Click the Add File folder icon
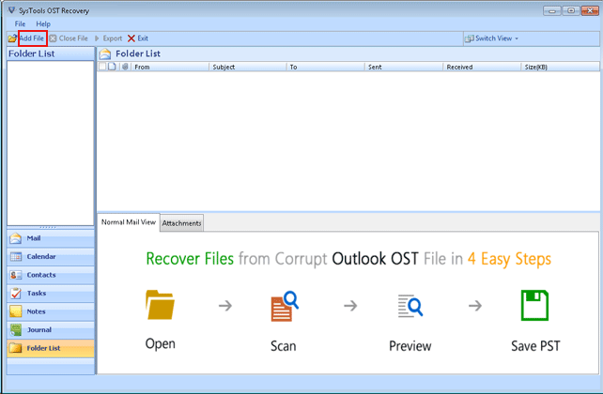Screen dimensions: 603x394 tap(12, 38)
